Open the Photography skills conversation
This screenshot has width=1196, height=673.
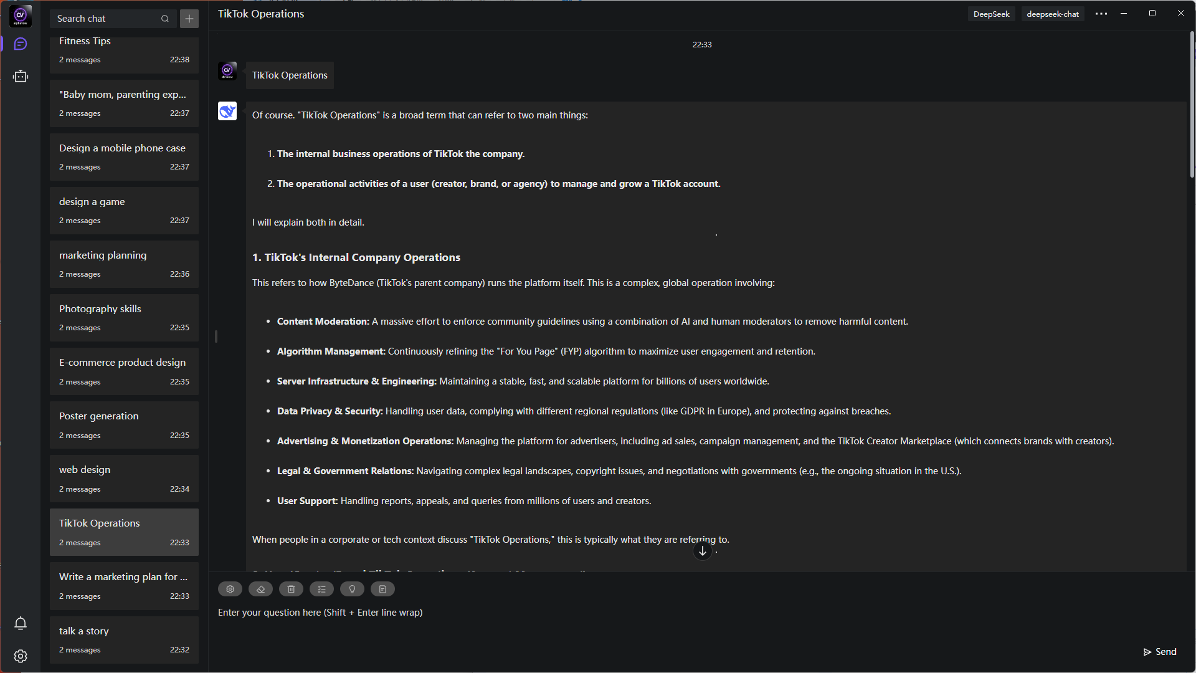coord(124,317)
